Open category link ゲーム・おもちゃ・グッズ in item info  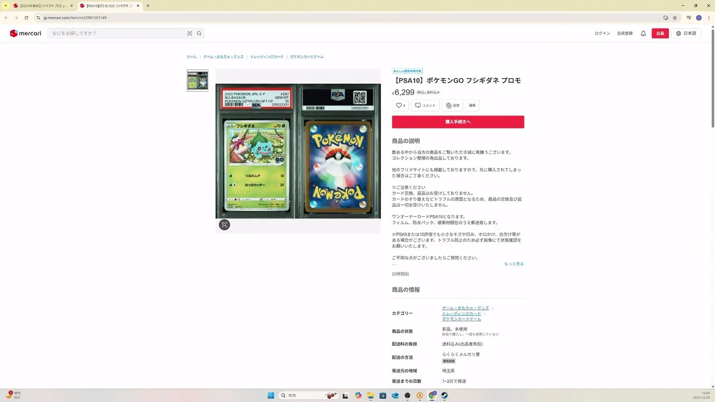click(x=465, y=308)
